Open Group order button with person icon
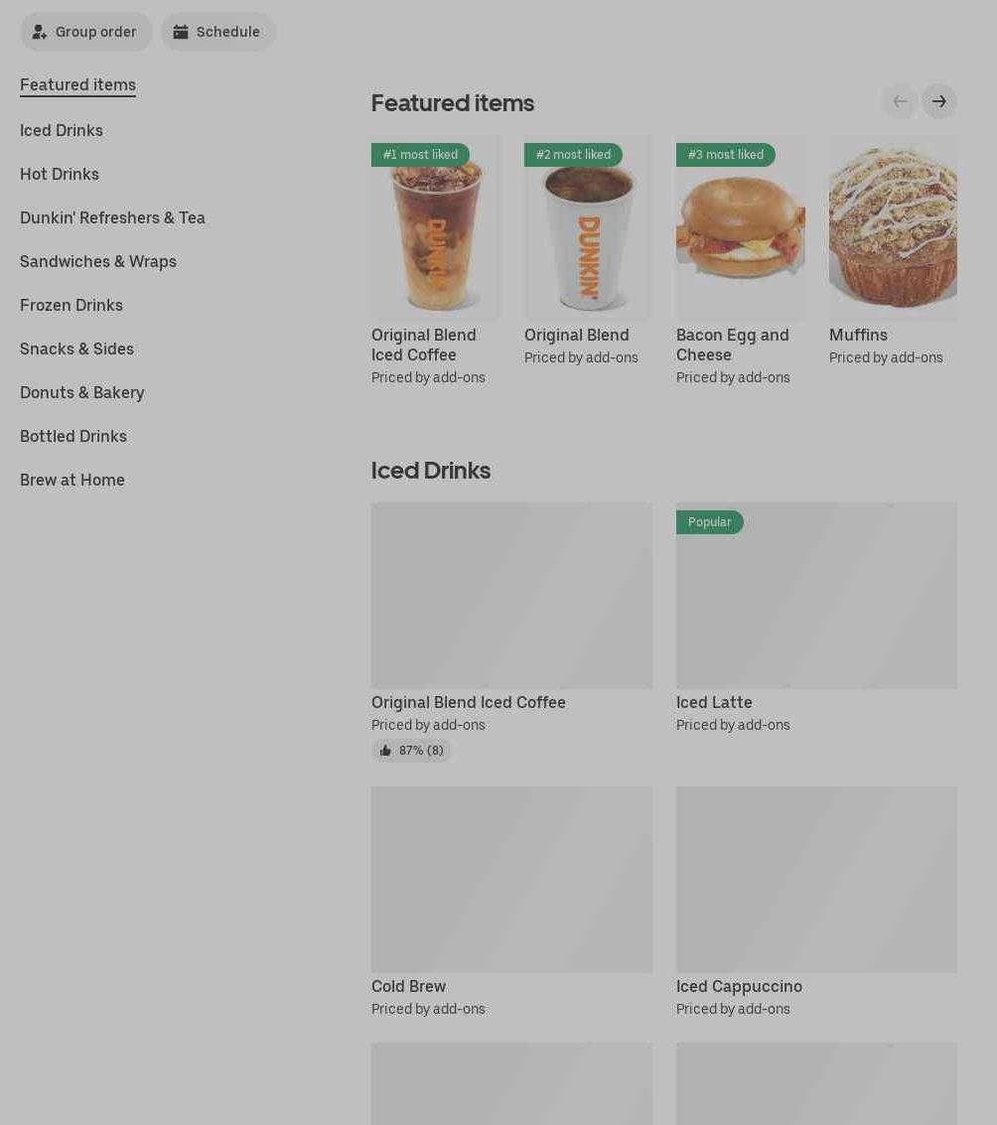This screenshot has width=997, height=1125. click(x=85, y=32)
